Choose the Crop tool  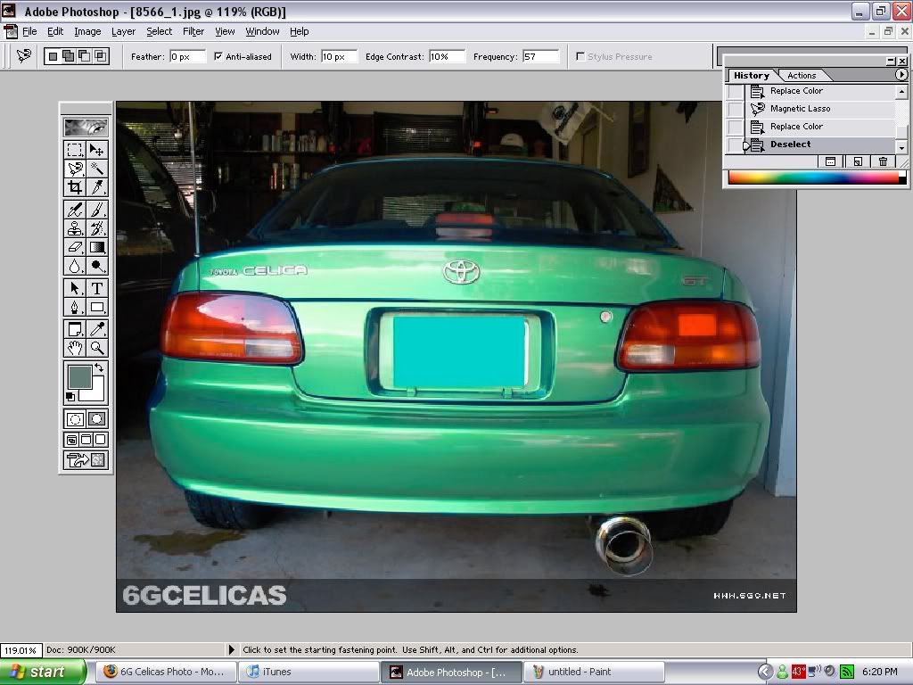pyautogui.click(x=75, y=187)
